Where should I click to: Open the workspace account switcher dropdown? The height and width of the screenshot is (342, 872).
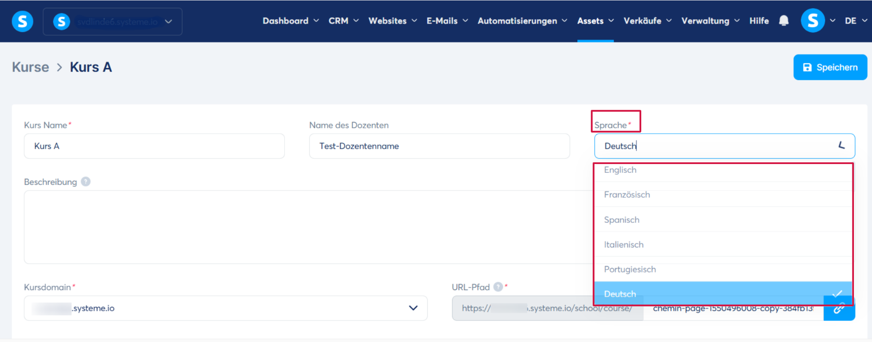click(113, 21)
